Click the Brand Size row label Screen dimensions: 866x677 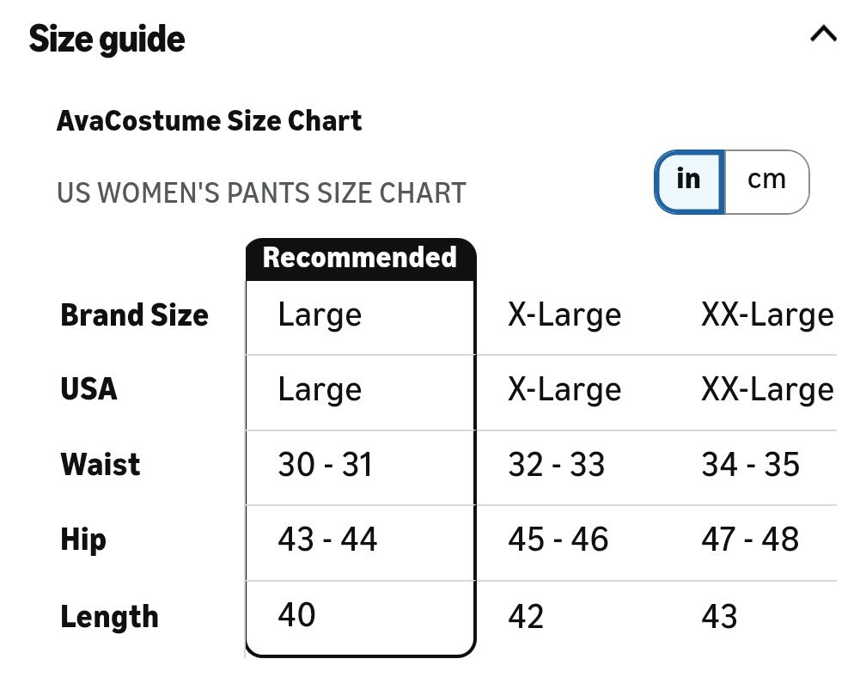click(x=134, y=315)
